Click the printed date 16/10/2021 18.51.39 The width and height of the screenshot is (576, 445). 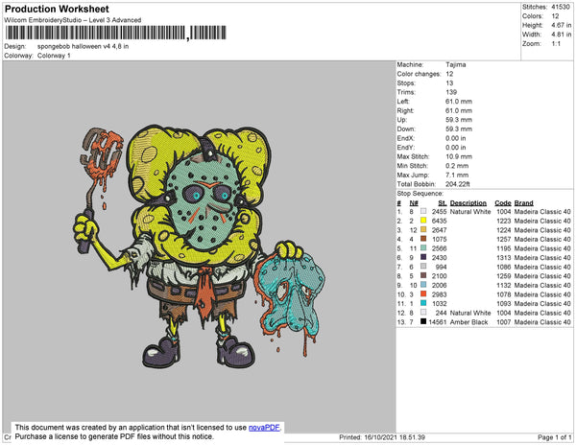coord(395,437)
